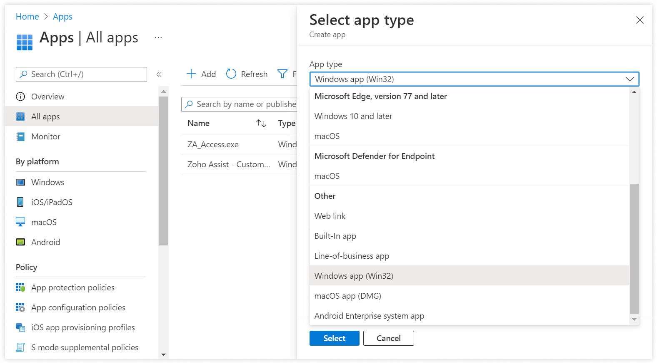Click the Filter funnel icon
Viewport: 657px width, 364px height.
[x=282, y=74]
